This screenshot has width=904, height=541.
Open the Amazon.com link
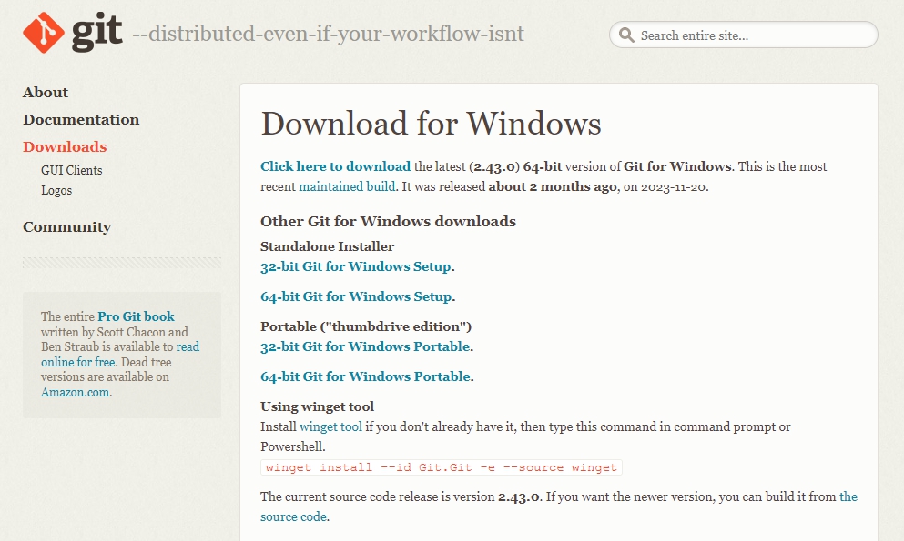75,393
